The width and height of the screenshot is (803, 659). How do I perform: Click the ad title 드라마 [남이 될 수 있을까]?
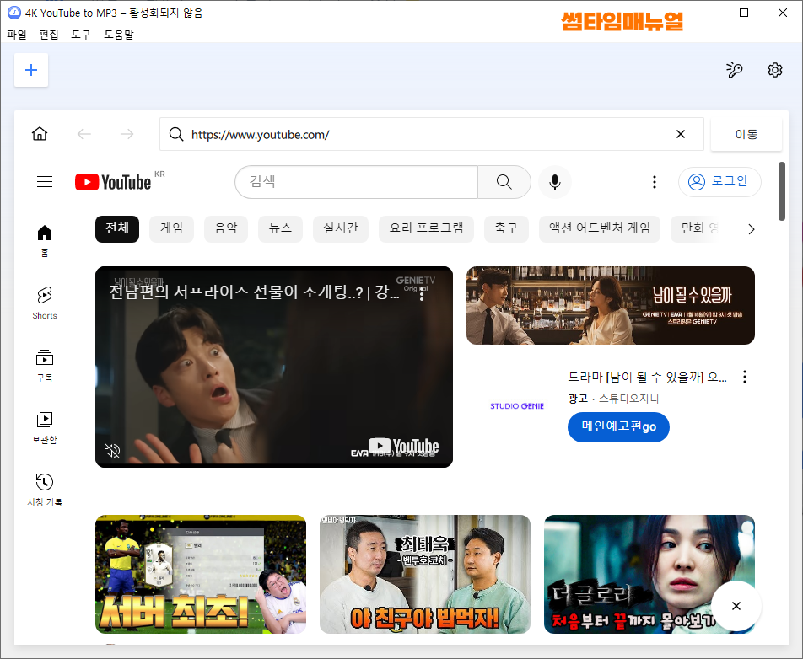pyautogui.click(x=647, y=377)
